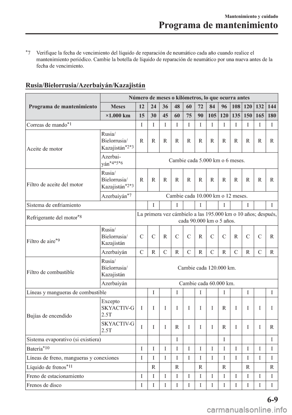The image size is (292, 415).
Task: Click the '84' months column header
Action: [213, 107]
